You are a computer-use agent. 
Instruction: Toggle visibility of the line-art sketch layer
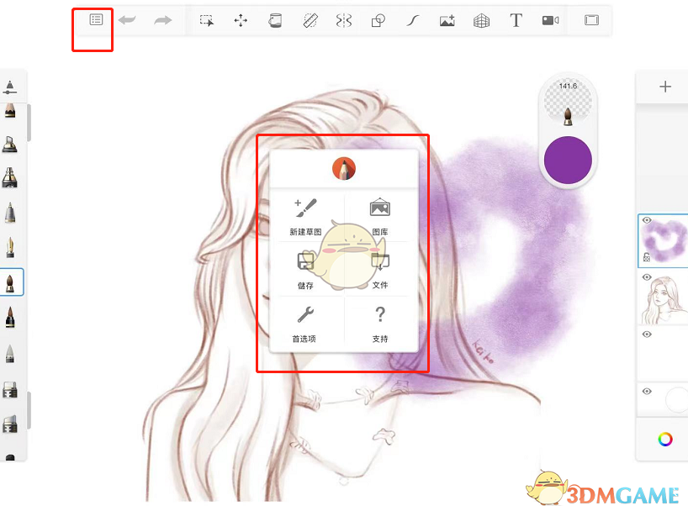(645, 277)
